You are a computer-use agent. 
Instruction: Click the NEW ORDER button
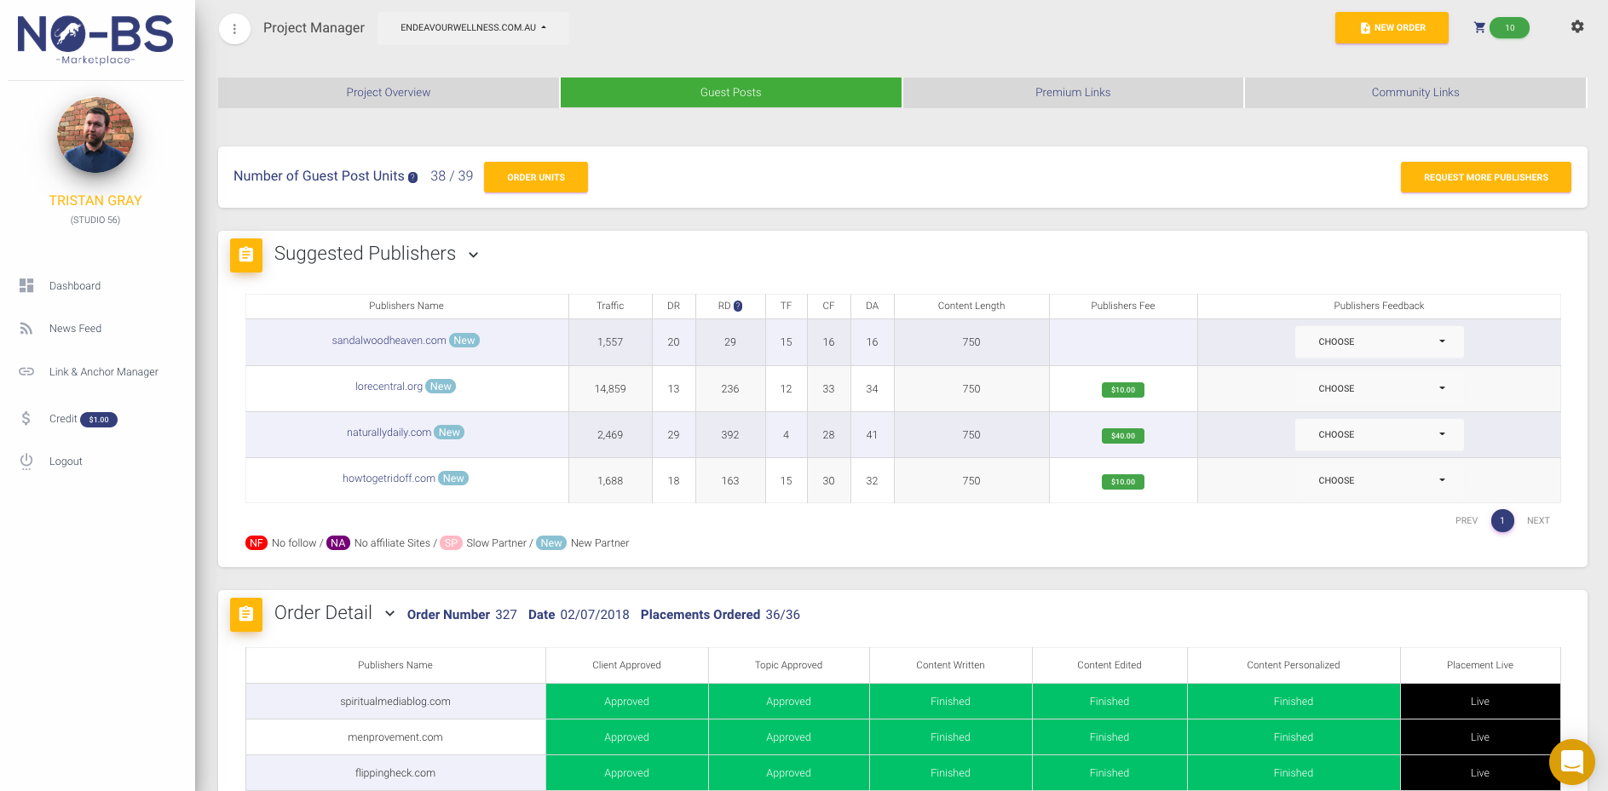[x=1392, y=28]
